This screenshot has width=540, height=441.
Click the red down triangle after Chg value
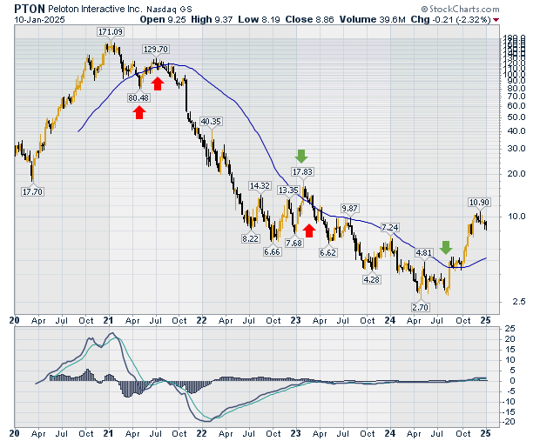[x=496, y=18]
